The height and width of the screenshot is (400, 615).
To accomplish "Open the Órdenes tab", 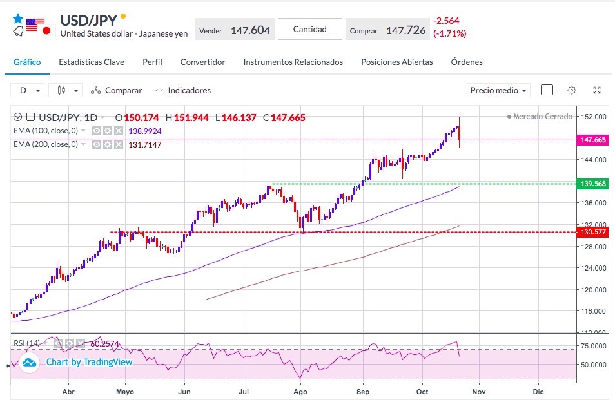I will pyautogui.click(x=467, y=62).
